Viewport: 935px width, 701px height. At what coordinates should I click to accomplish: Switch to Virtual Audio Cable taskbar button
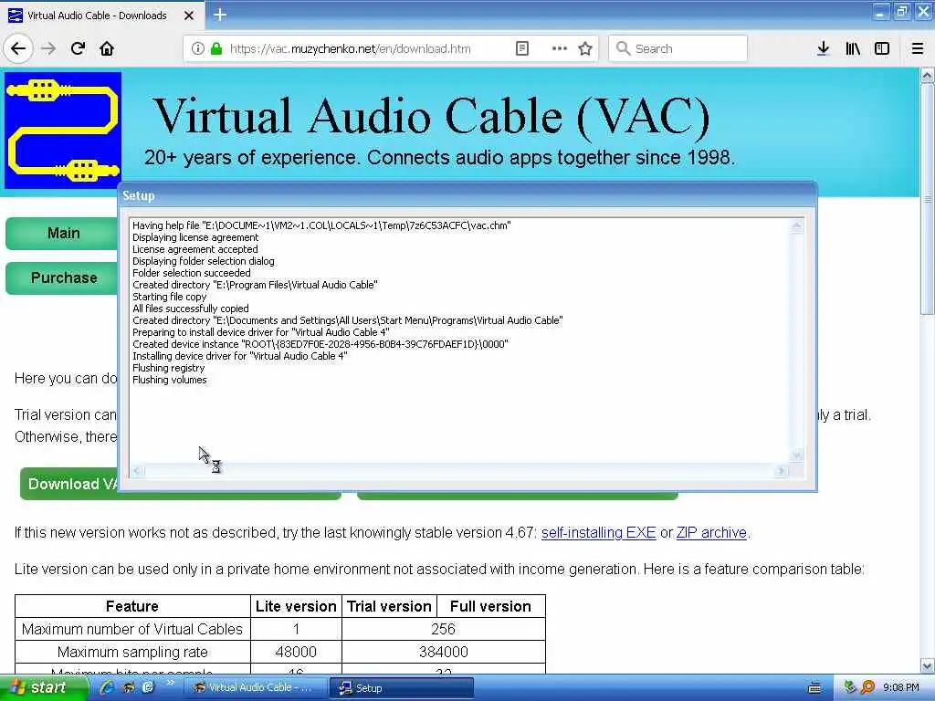[x=256, y=688]
